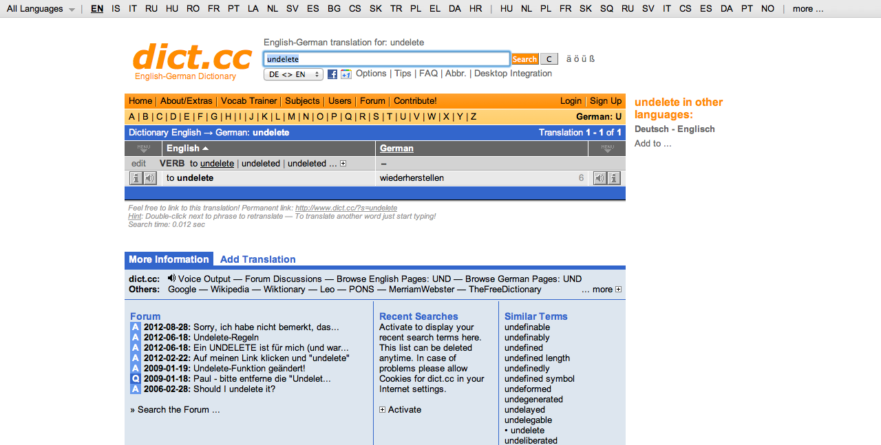Open info icon beside 'wiederherstellen'
Screen dimensions: 881x445
pos(614,178)
